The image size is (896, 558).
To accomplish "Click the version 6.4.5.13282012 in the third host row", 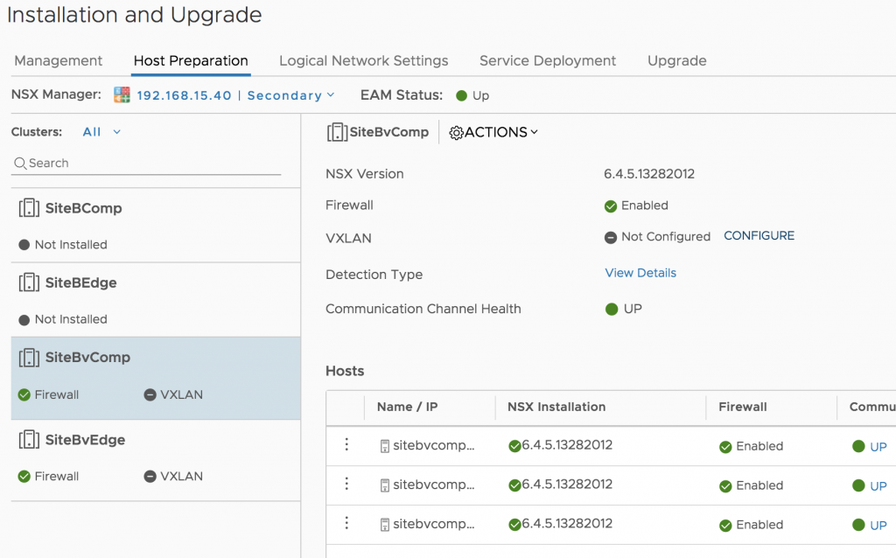I will coord(567,524).
